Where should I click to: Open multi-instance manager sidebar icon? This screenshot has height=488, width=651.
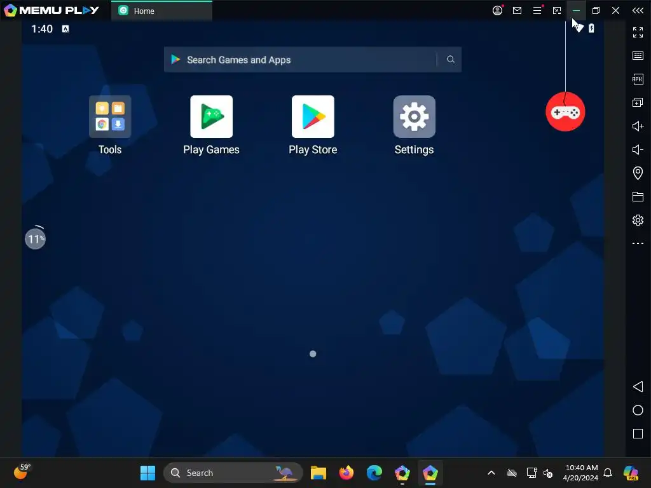(x=638, y=102)
